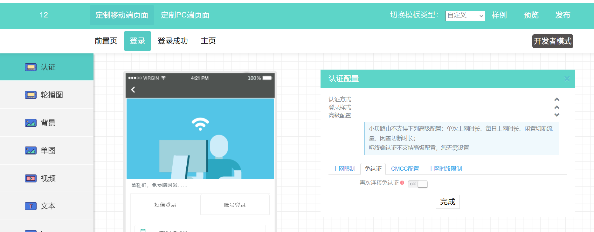Click the 登录样式 label
The image size is (594, 232).
coord(340,107)
